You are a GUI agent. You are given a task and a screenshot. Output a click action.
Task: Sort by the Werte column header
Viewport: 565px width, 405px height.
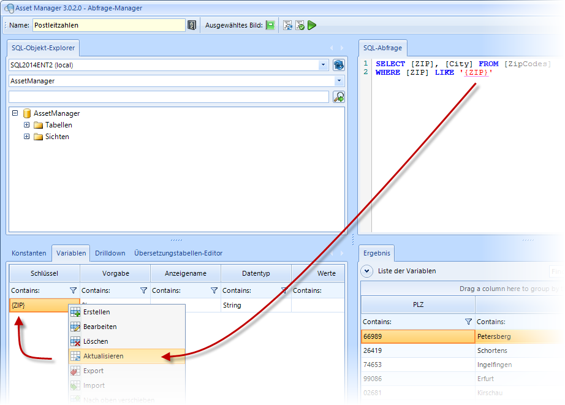click(318, 273)
